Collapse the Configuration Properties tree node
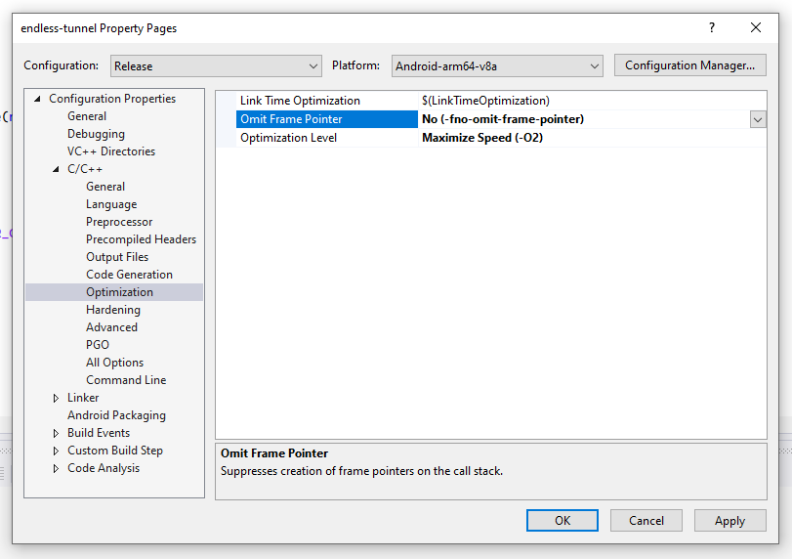 coord(38,99)
